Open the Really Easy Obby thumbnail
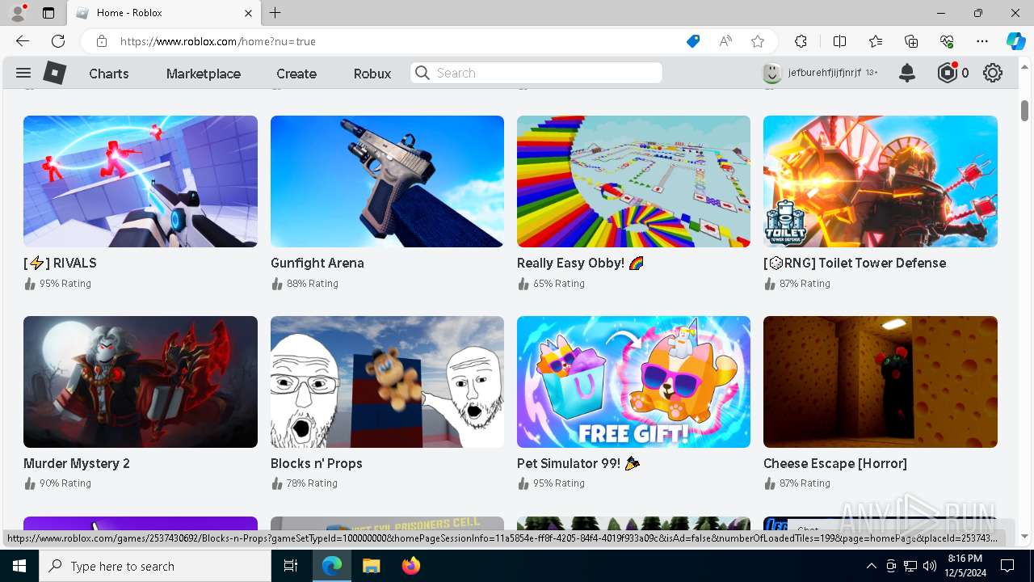This screenshot has height=582, width=1034. coord(633,181)
